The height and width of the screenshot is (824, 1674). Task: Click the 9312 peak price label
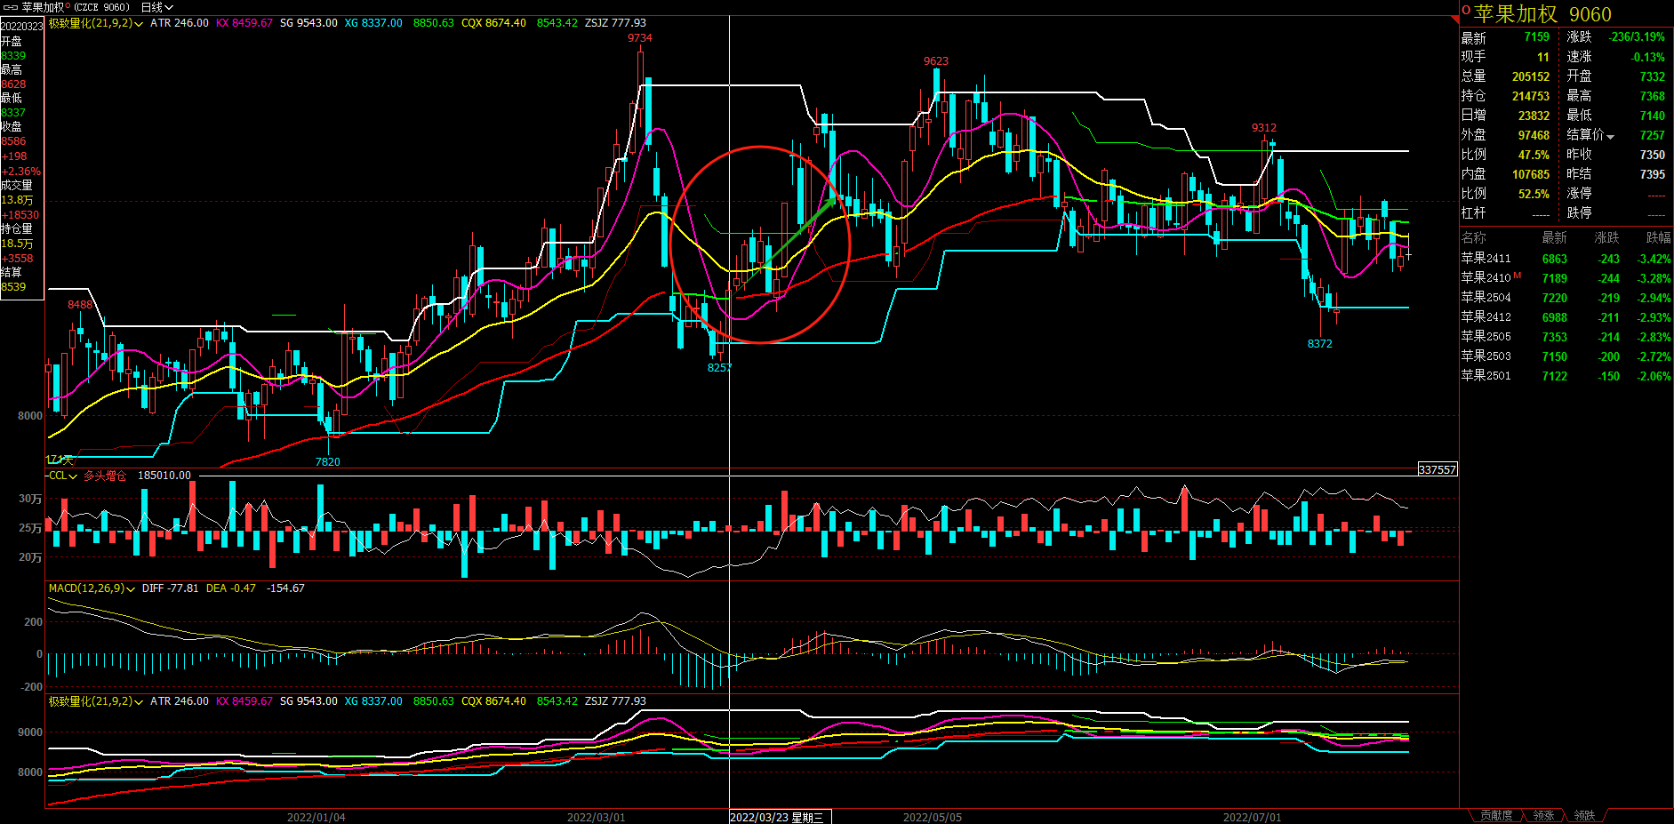pyautogui.click(x=1263, y=128)
